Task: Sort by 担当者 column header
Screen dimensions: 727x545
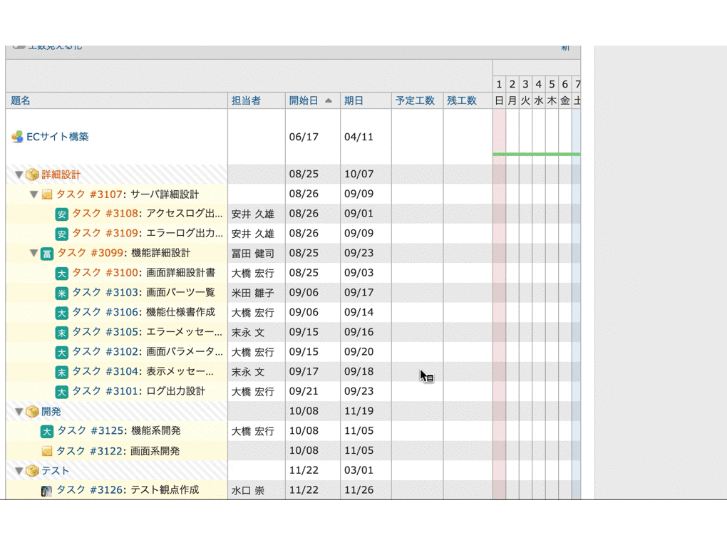Action: tap(246, 100)
